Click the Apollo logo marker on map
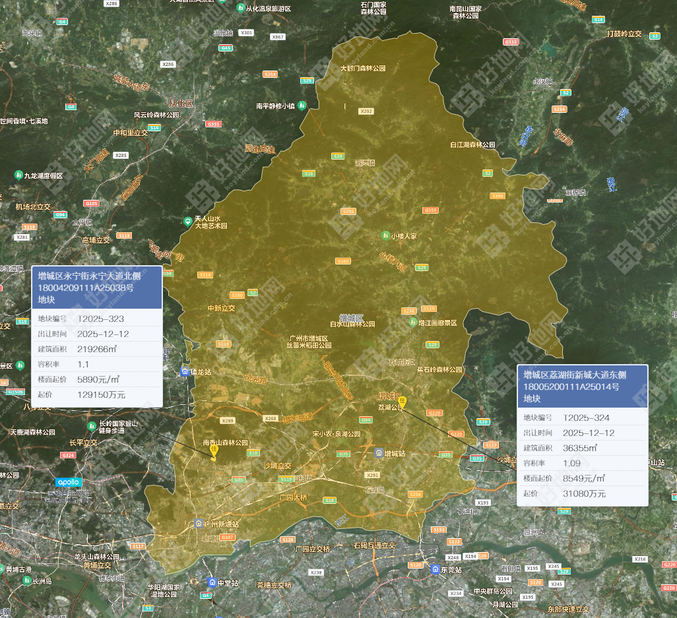The image size is (677, 618). pyautogui.click(x=68, y=482)
